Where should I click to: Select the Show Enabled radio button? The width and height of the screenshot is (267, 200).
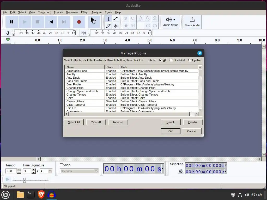click(x=189, y=60)
